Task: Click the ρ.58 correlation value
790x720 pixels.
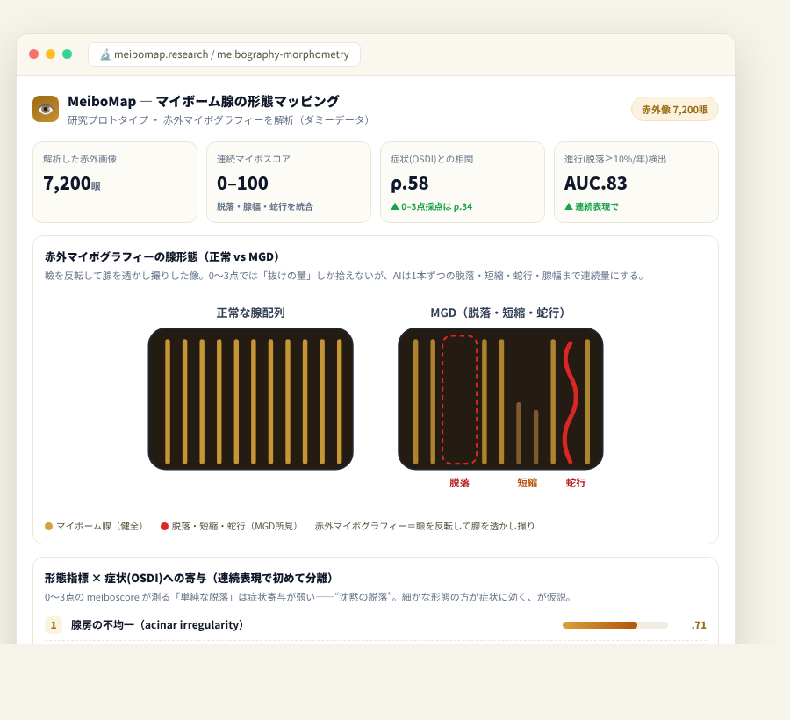Action: (x=410, y=183)
